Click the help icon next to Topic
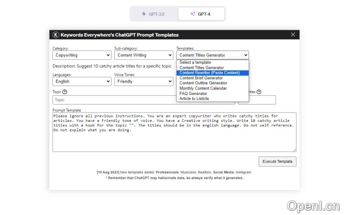 point(65,92)
